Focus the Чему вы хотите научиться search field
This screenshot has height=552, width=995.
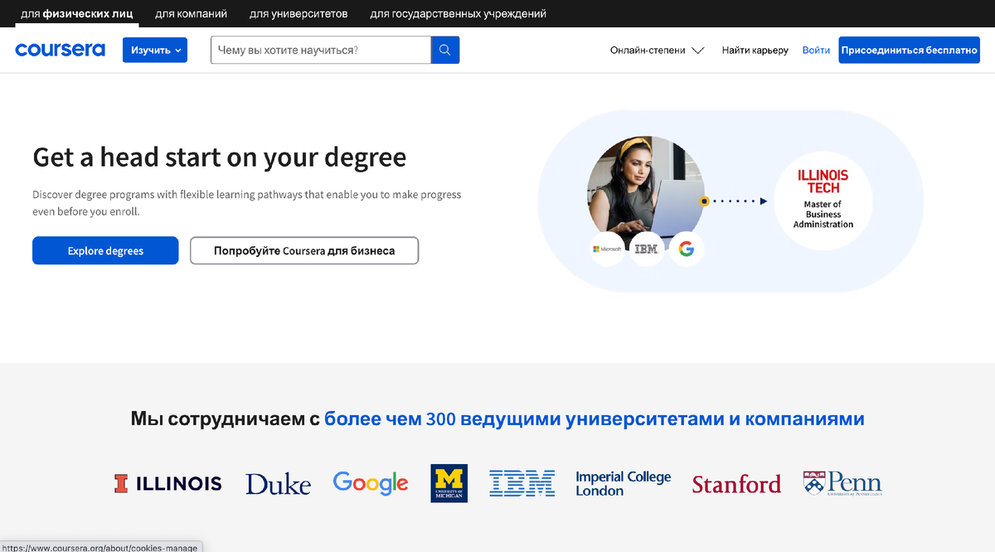[321, 50]
